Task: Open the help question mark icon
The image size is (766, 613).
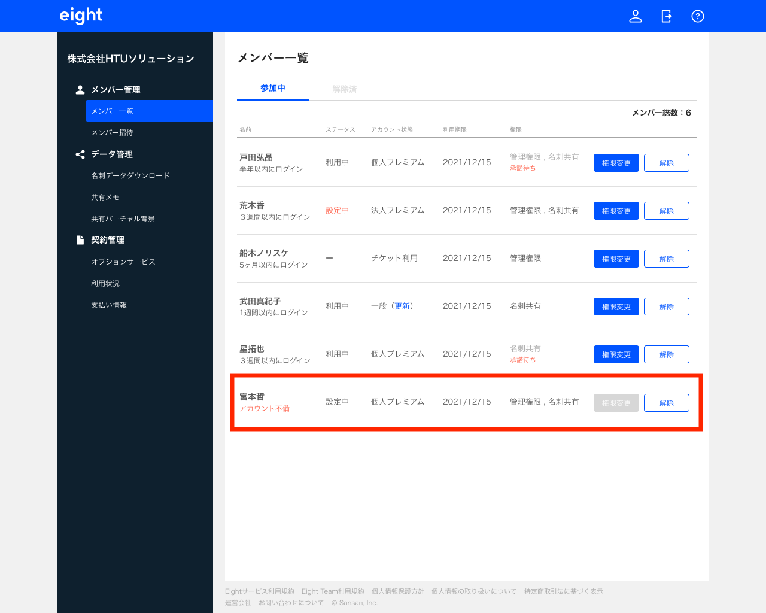Action: pos(698,16)
